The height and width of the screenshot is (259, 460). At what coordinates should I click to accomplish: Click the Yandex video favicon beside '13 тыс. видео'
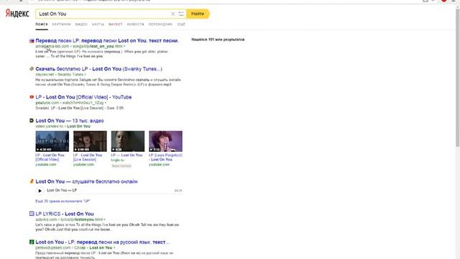click(32, 120)
